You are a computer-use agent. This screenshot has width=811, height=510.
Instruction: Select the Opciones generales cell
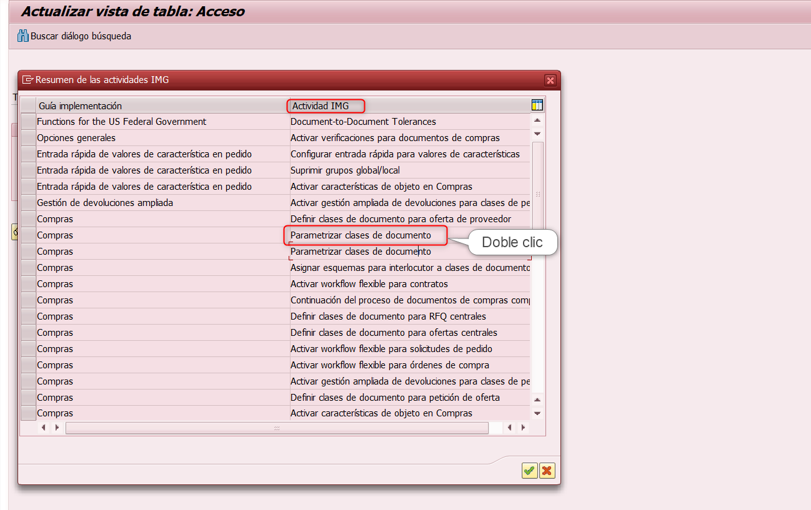162,138
